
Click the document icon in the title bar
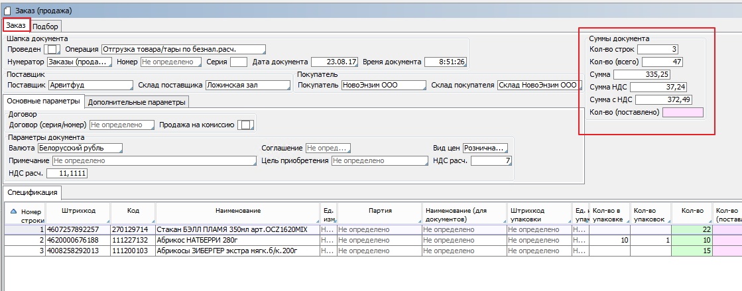(7, 11)
